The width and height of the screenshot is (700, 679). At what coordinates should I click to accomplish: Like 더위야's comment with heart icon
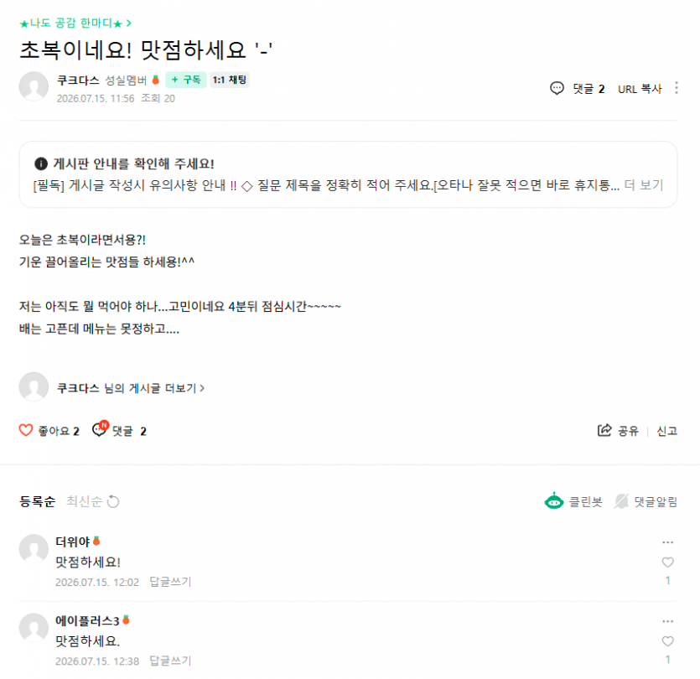[x=667, y=562]
